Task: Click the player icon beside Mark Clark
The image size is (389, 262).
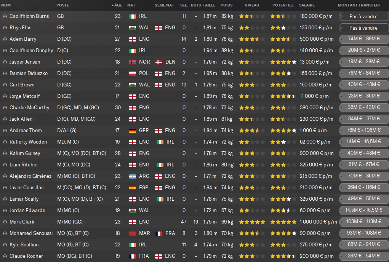Action: tap(5, 222)
